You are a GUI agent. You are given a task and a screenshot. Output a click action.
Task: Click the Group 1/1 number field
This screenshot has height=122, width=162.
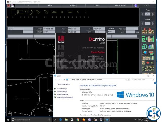point(148,23)
